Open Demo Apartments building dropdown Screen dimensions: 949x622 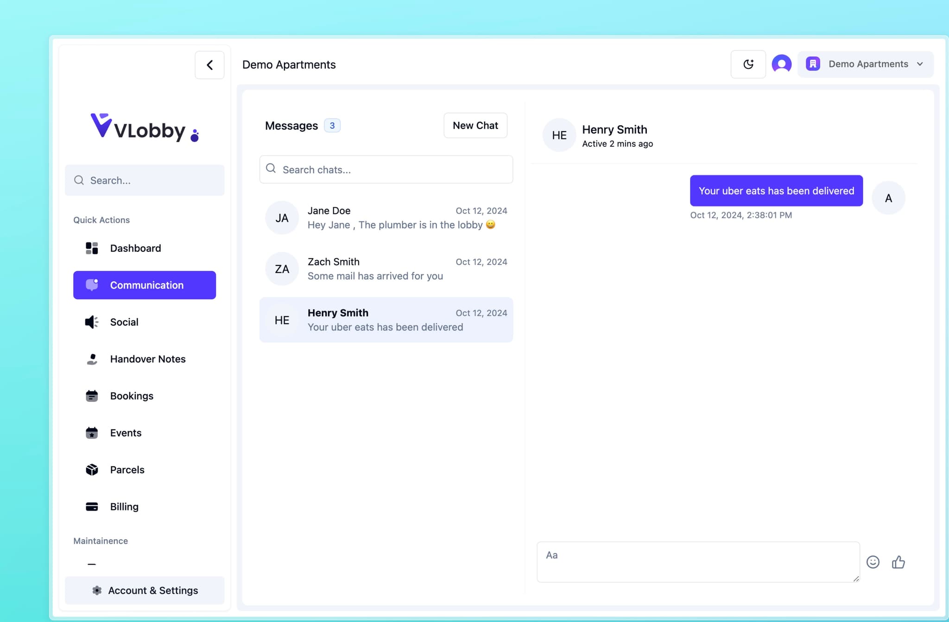865,64
